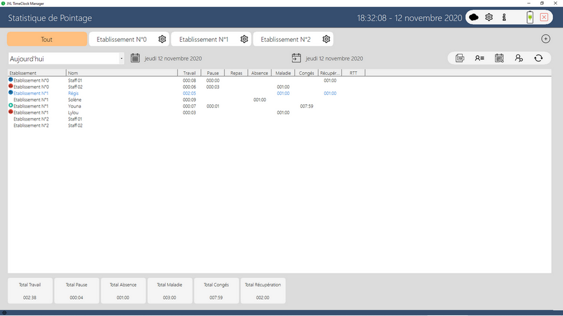Sort by Travail column header
563x316 pixels.
189,72
